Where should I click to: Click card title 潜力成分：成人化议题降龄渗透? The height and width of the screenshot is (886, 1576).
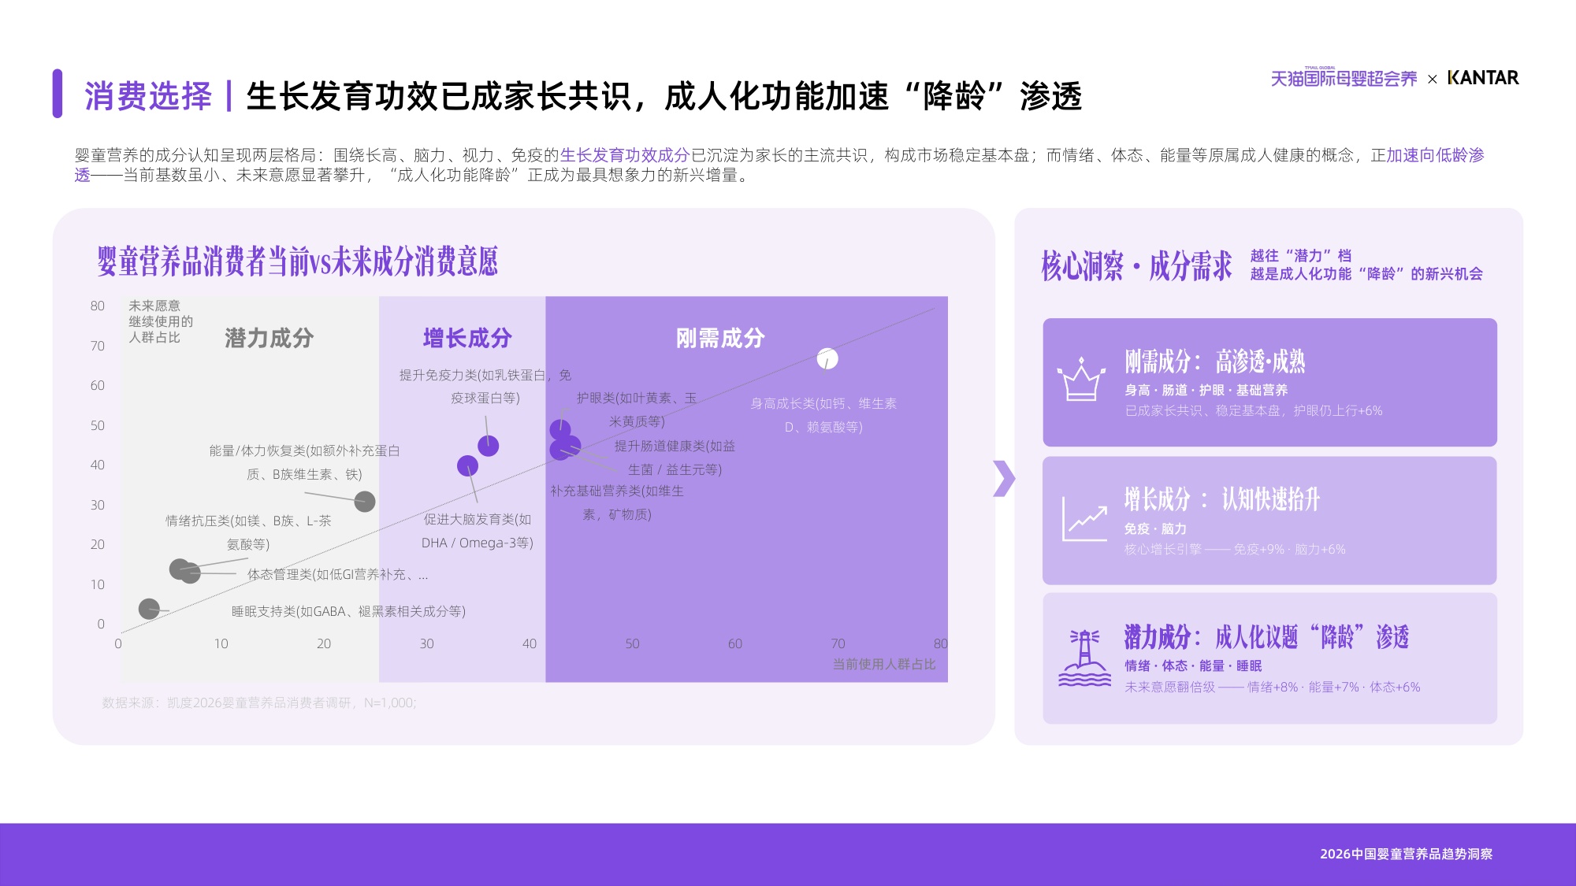(x=1266, y=636)
